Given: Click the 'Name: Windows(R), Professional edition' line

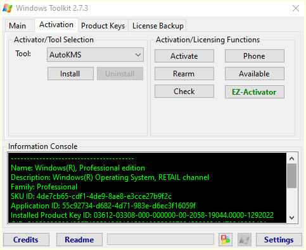Looking at the screenshot, I should tap(78, 168).
